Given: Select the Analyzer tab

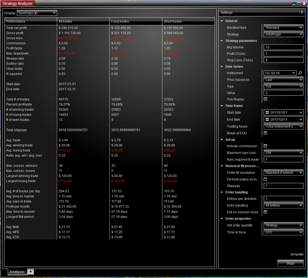Looking at the screenshot, I should point(17,272).
